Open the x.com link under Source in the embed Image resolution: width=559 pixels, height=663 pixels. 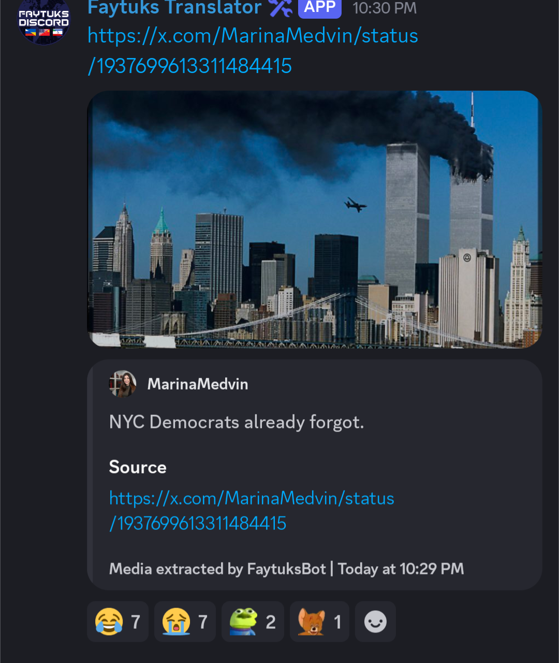click(x=252, y=511)
